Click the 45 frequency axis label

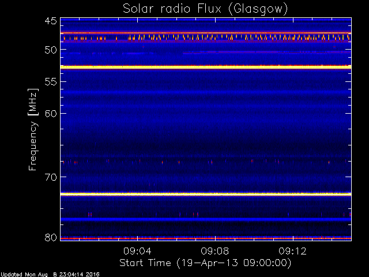(x=51, y=21)
